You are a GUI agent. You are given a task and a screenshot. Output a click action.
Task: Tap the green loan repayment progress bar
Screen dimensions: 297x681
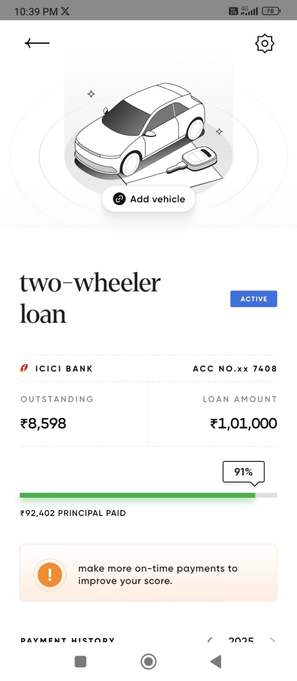coord(137,495)
